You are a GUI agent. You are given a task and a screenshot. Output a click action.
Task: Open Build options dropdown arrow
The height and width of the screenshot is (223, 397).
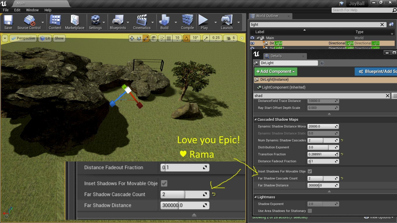tap(176, 22)
